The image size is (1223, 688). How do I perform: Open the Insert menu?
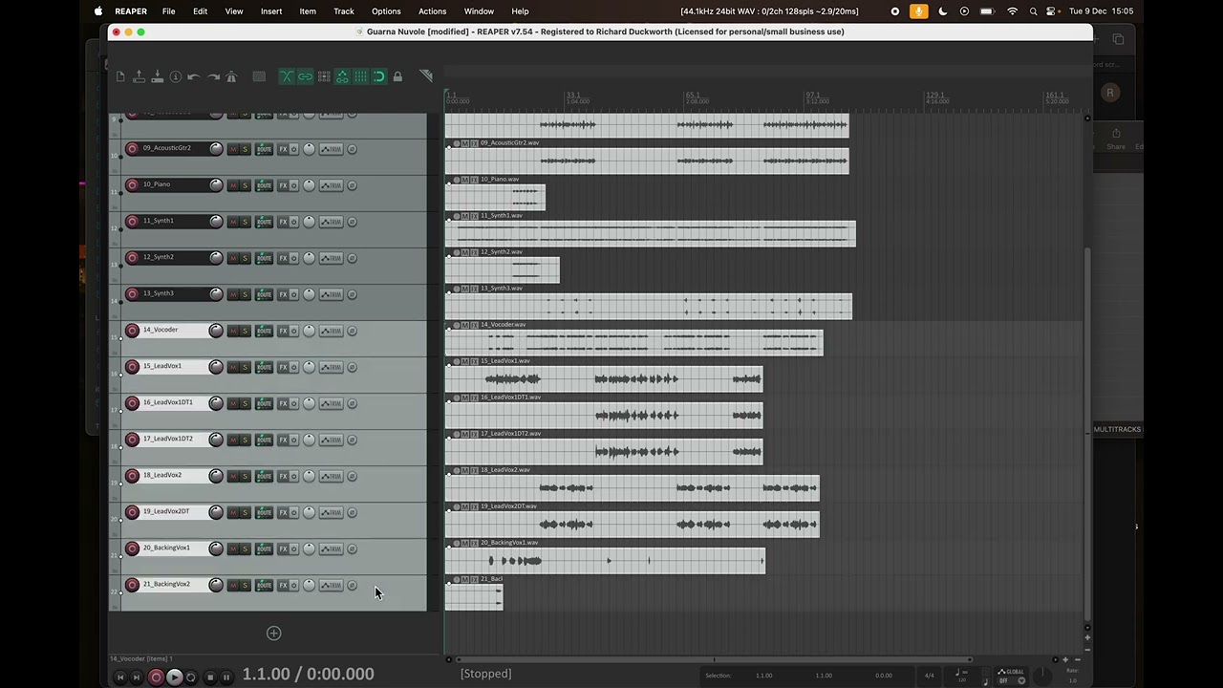pos(271,11)
